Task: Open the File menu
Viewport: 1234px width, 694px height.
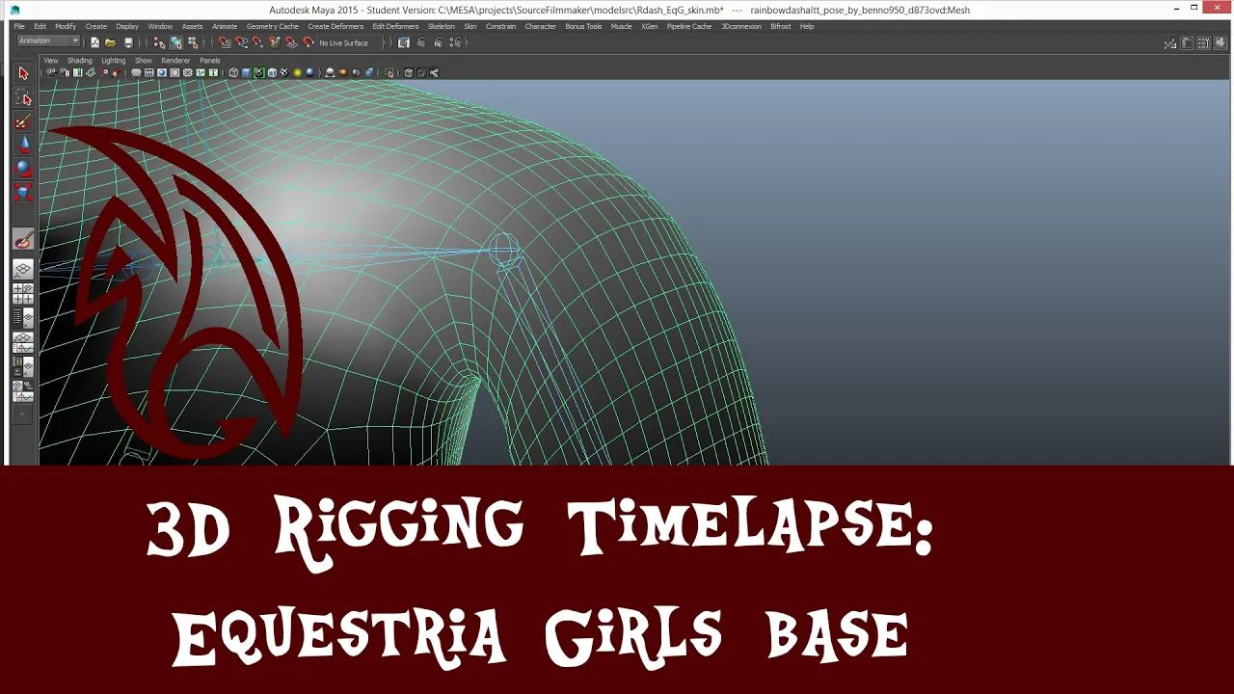Action: click(x=19, y=26)
